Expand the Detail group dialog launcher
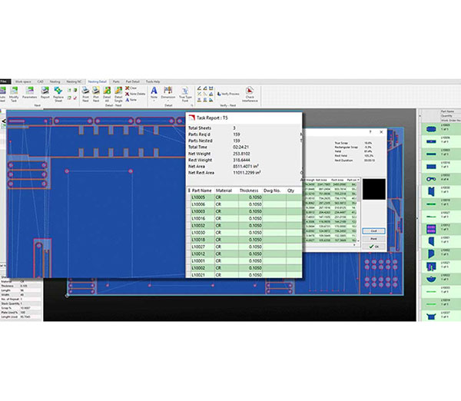This screenshot has height=401, width=461. pos(191,105)
